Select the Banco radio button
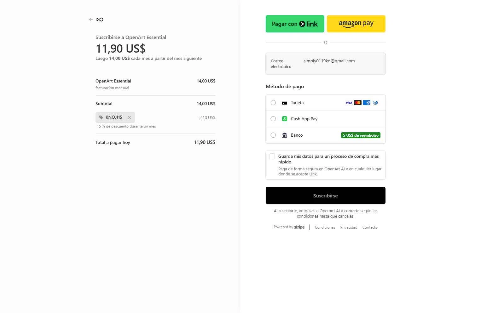 [273, 135]
